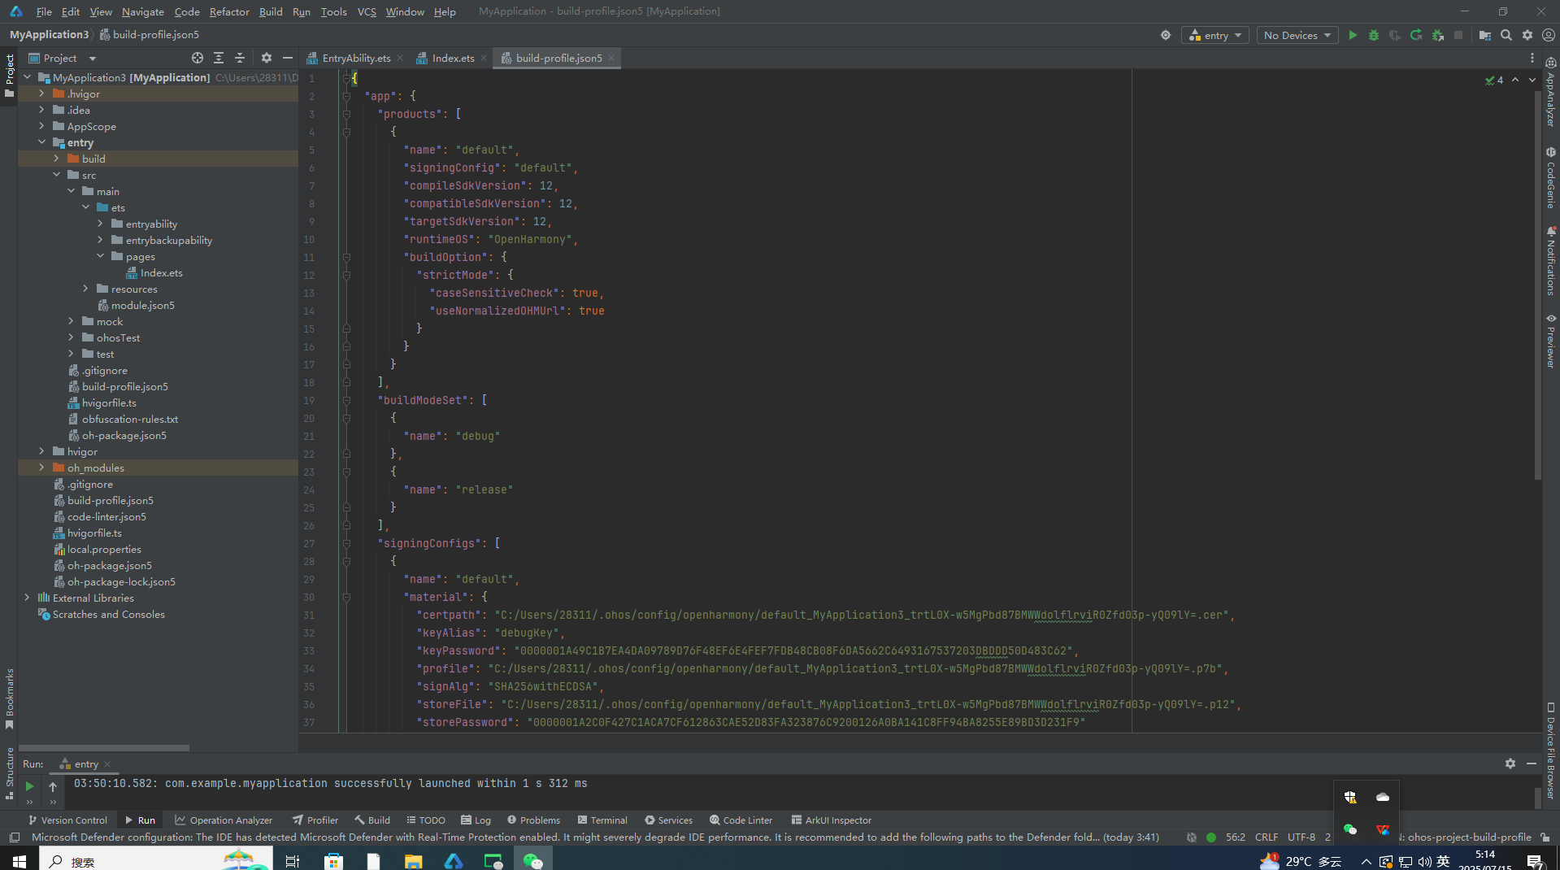Open the Problems tool window
The image size is (1560, 870).
[x=533, y=820]
